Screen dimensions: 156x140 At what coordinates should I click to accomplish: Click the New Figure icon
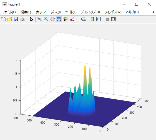pyautogui.click(x=3, y=19)
